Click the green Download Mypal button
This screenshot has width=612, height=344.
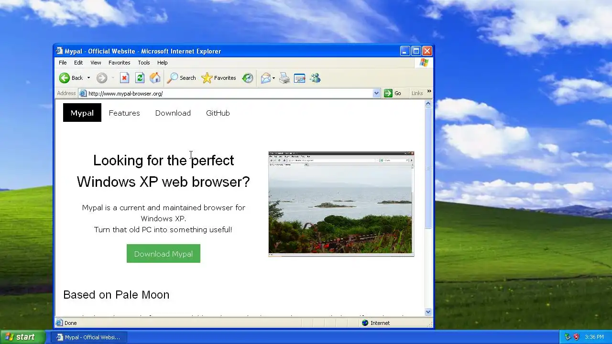tap(164, 254)
